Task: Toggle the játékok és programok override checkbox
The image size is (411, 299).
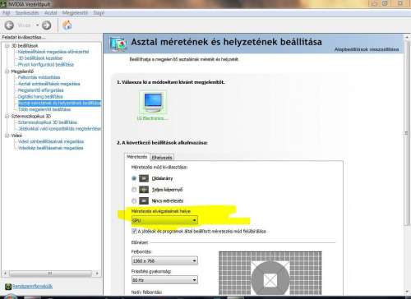Action: [x=134, y=231]
